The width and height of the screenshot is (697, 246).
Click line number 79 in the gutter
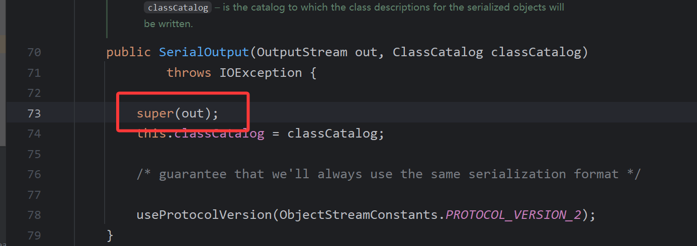point(34,235)
